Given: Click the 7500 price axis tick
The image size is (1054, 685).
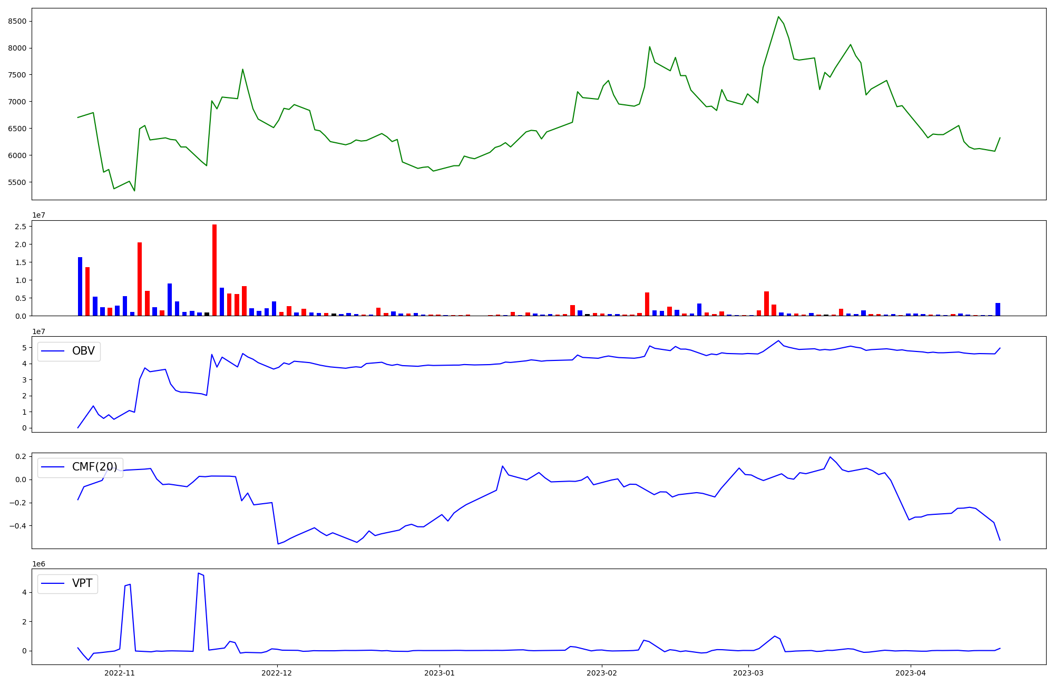Looking at the screenshot, I should (x=17, y=75).
